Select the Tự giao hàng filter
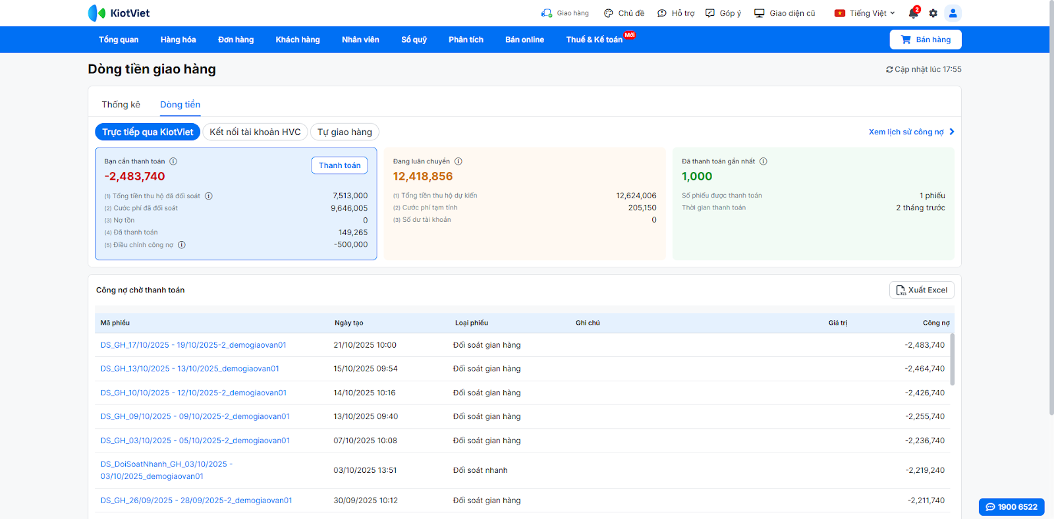 point(345,132)
